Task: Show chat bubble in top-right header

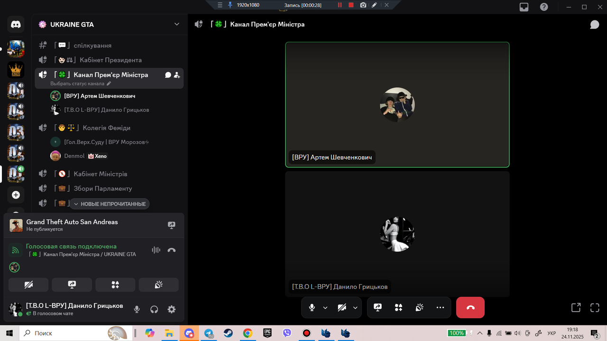Action: tap(595, 24)
